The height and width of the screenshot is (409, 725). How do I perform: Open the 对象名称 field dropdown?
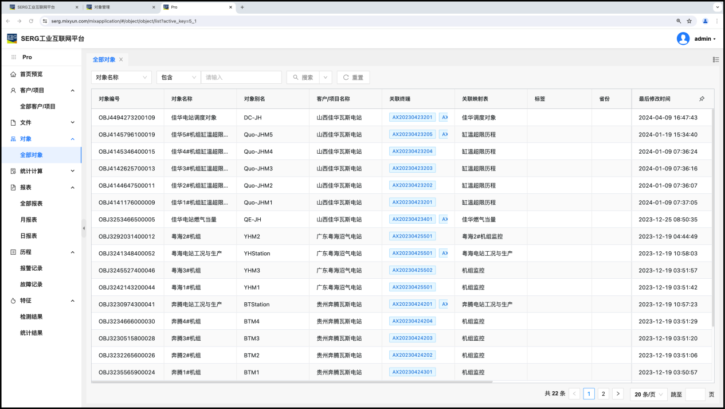122,77
